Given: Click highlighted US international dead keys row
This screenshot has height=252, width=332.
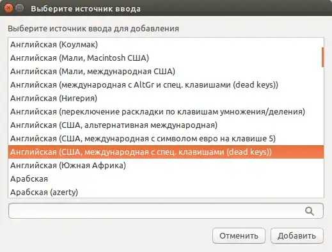Looking at the screenshot, I should (166, 152).
